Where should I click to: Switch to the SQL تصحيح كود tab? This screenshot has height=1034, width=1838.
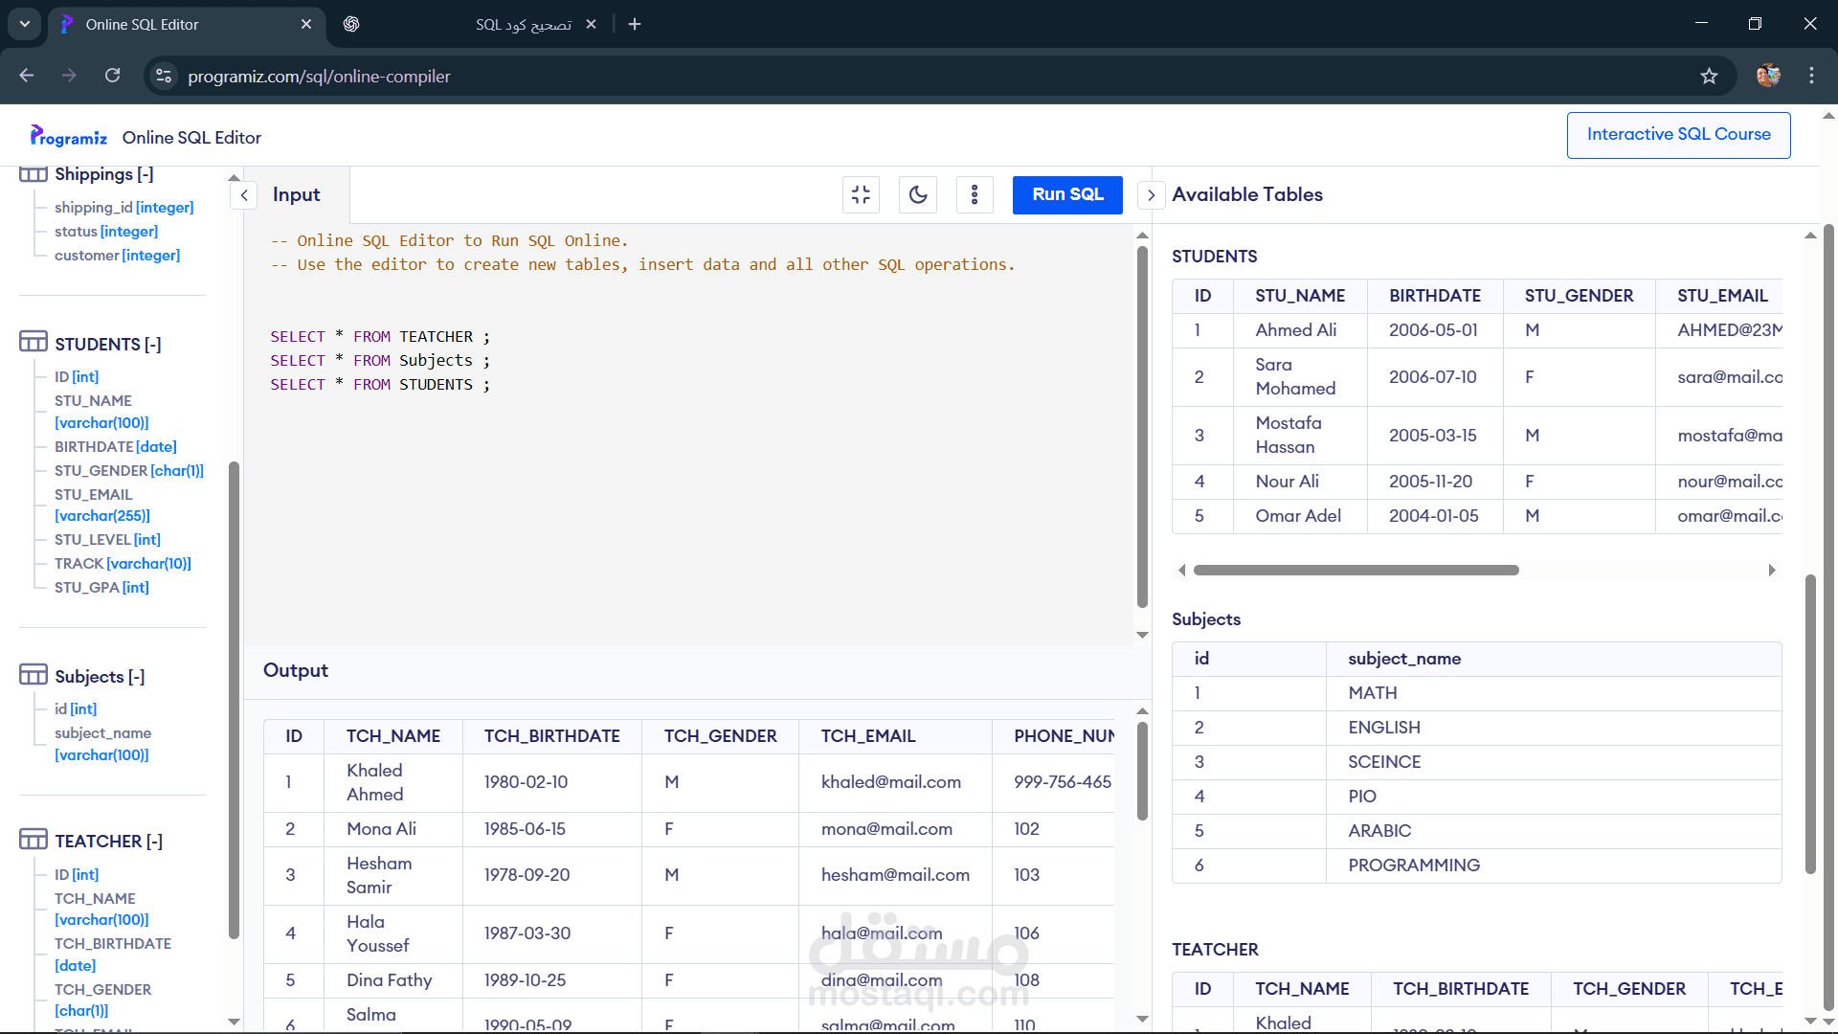click(522, 25)
